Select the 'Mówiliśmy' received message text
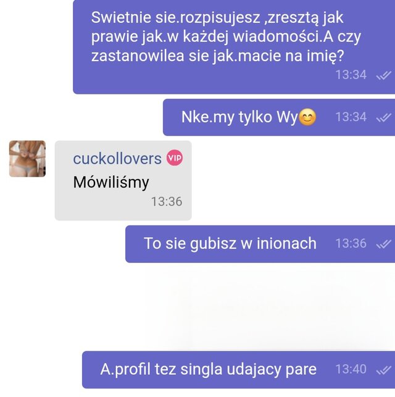The height and width of the screenshot is (397, 395). pyautogui.click(x=111, y=182)
